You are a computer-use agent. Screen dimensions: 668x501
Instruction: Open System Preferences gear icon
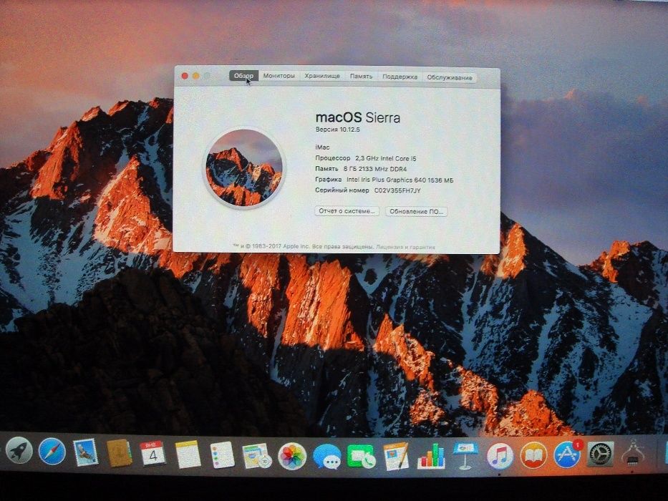pos(601,454)
